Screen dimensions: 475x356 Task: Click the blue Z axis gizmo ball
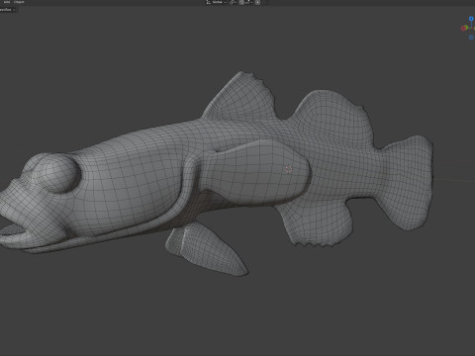471,19
